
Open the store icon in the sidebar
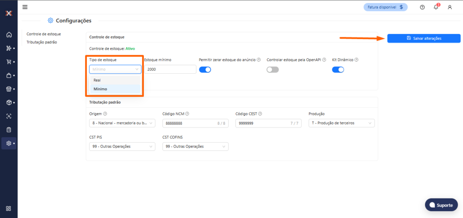(9, 89)
